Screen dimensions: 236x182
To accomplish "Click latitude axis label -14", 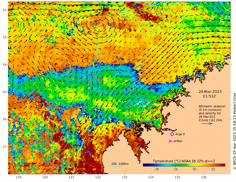I will pos(4,65).
